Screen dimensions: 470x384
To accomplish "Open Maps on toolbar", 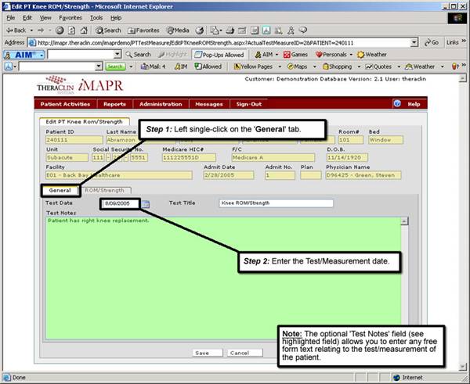I will click(x=297, y=66).
